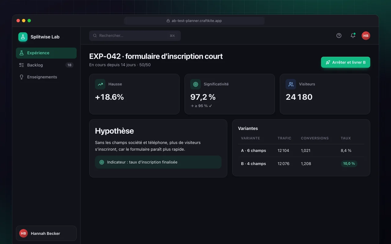Click the VARIANTE column header

click(250, 138)
